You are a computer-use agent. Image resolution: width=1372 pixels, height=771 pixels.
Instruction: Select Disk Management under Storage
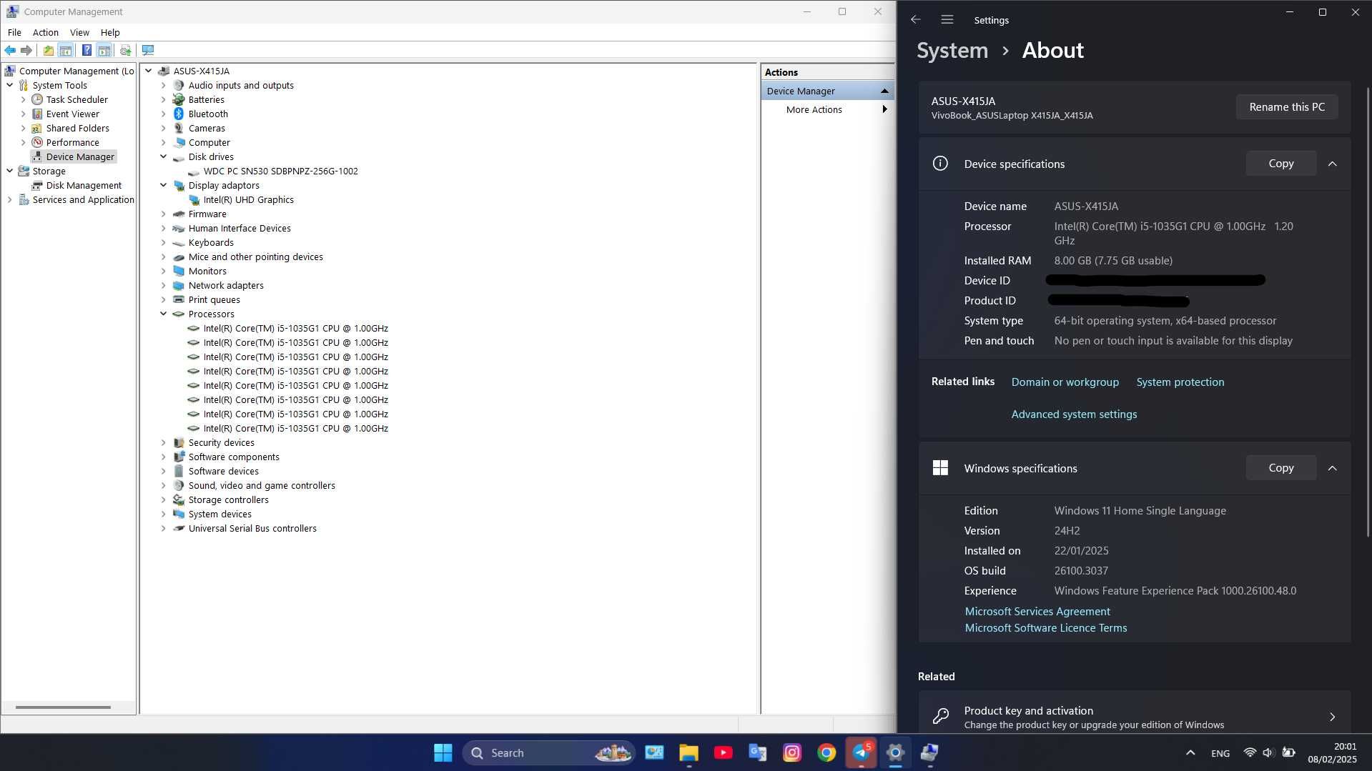coord(84,185)
